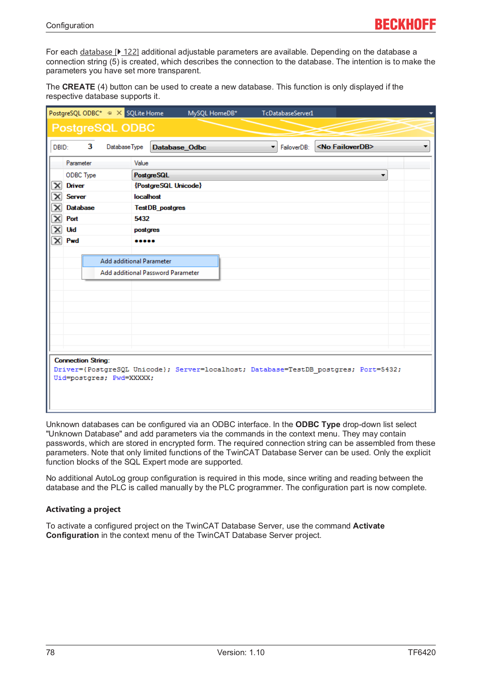
Task: Close the PostgreSQL ODBC tab
Action: click(119, 113)
